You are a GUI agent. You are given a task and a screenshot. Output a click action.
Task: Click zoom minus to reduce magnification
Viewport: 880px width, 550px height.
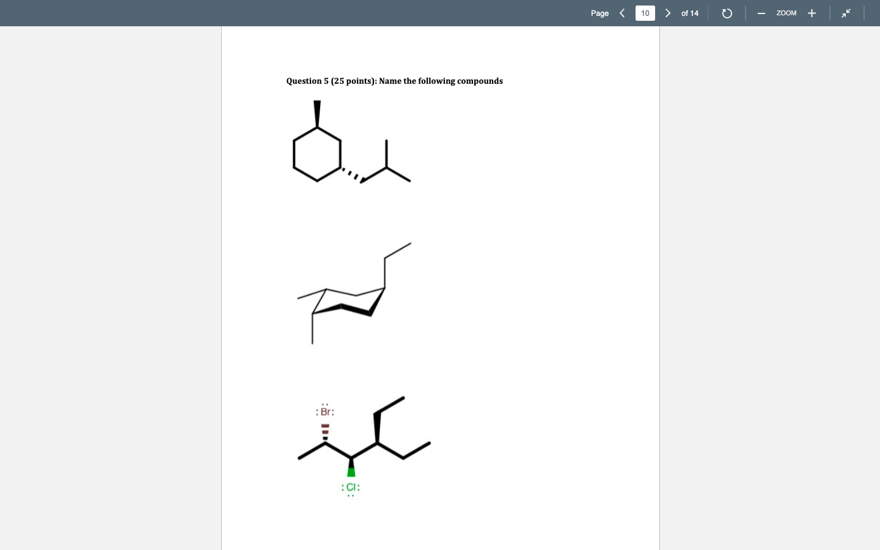(x=761, y=13)
